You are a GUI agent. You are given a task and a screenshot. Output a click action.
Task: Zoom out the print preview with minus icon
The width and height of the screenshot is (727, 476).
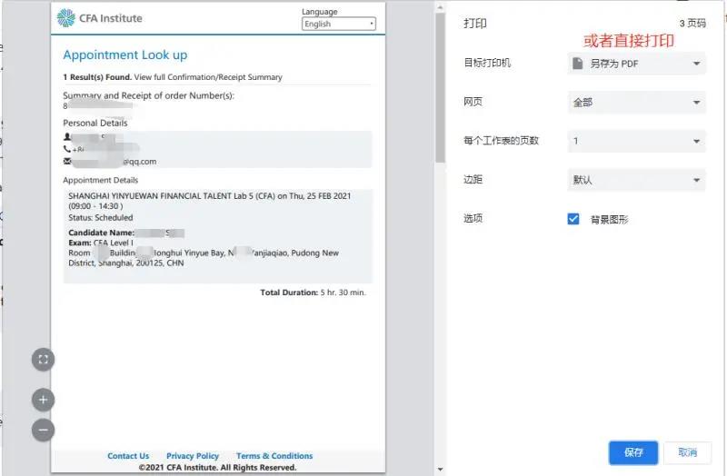(x=43, y=430)
